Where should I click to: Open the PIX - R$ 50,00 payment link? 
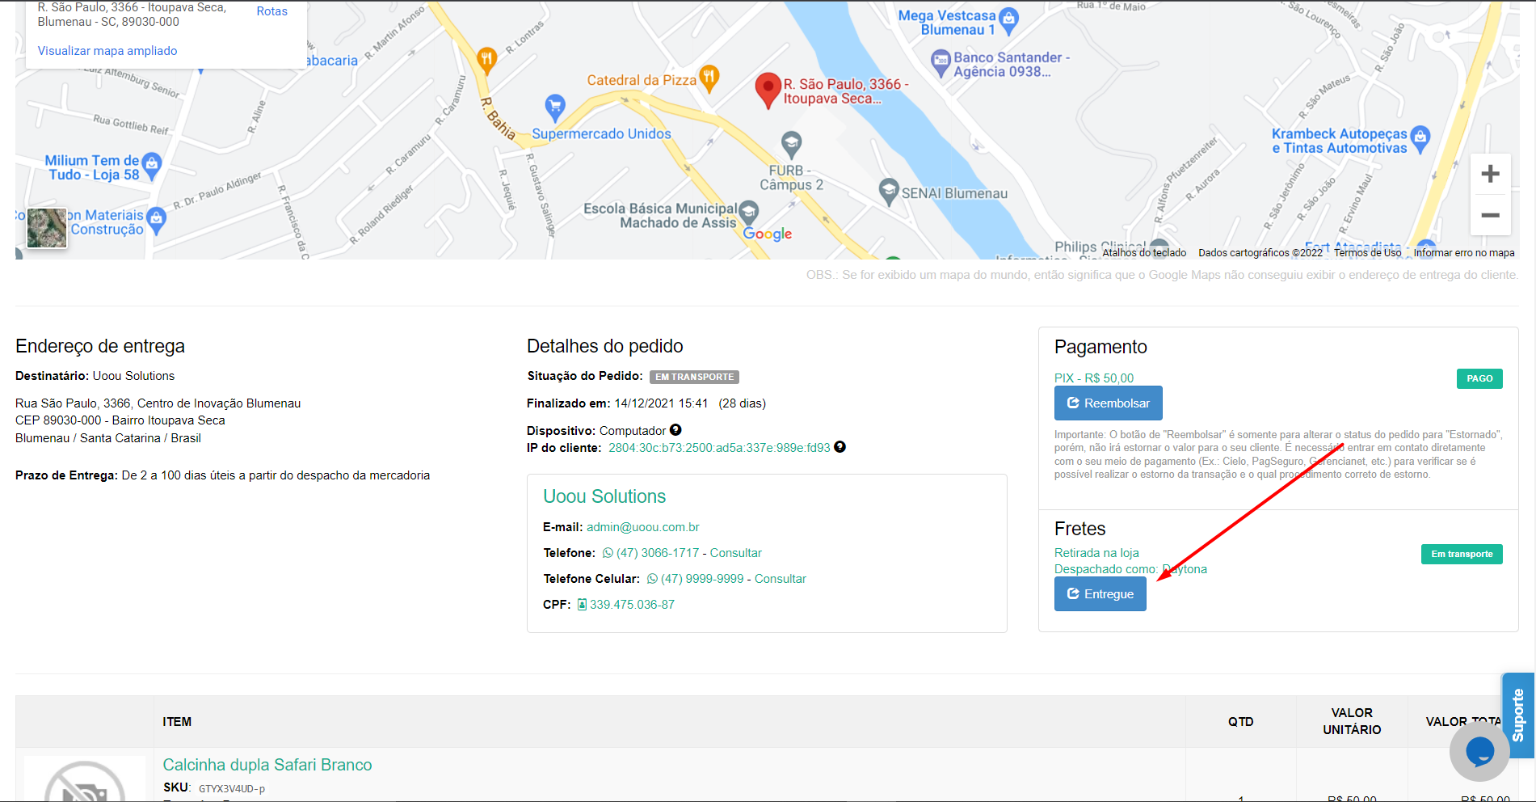click(x=1093, y=378)
